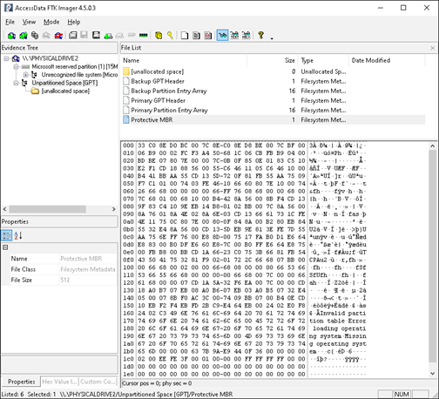Select Unpartitioned Space [GPT] in Evidence Tree

(64, 83)
